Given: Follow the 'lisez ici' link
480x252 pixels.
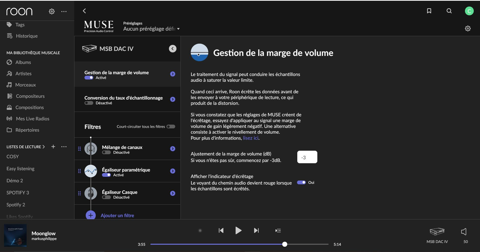Looking at the screenshot, I should click(x=251, y=138).
